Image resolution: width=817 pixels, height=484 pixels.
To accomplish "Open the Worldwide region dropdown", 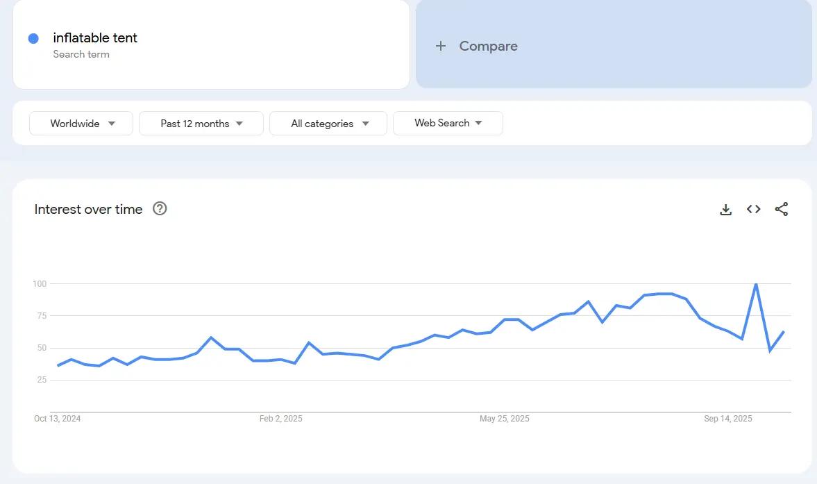I will [81, 124].
